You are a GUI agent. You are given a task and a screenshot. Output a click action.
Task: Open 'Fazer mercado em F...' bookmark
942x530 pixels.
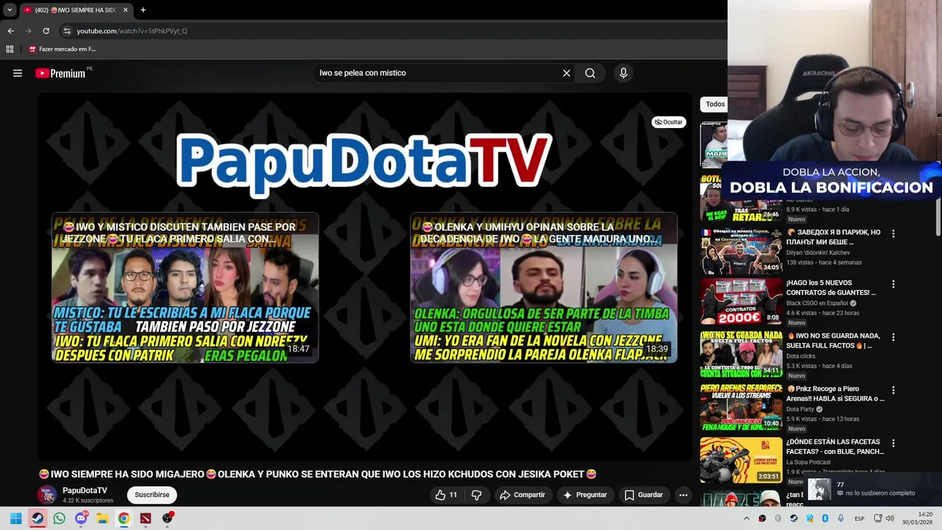click(x=62, y=49)
